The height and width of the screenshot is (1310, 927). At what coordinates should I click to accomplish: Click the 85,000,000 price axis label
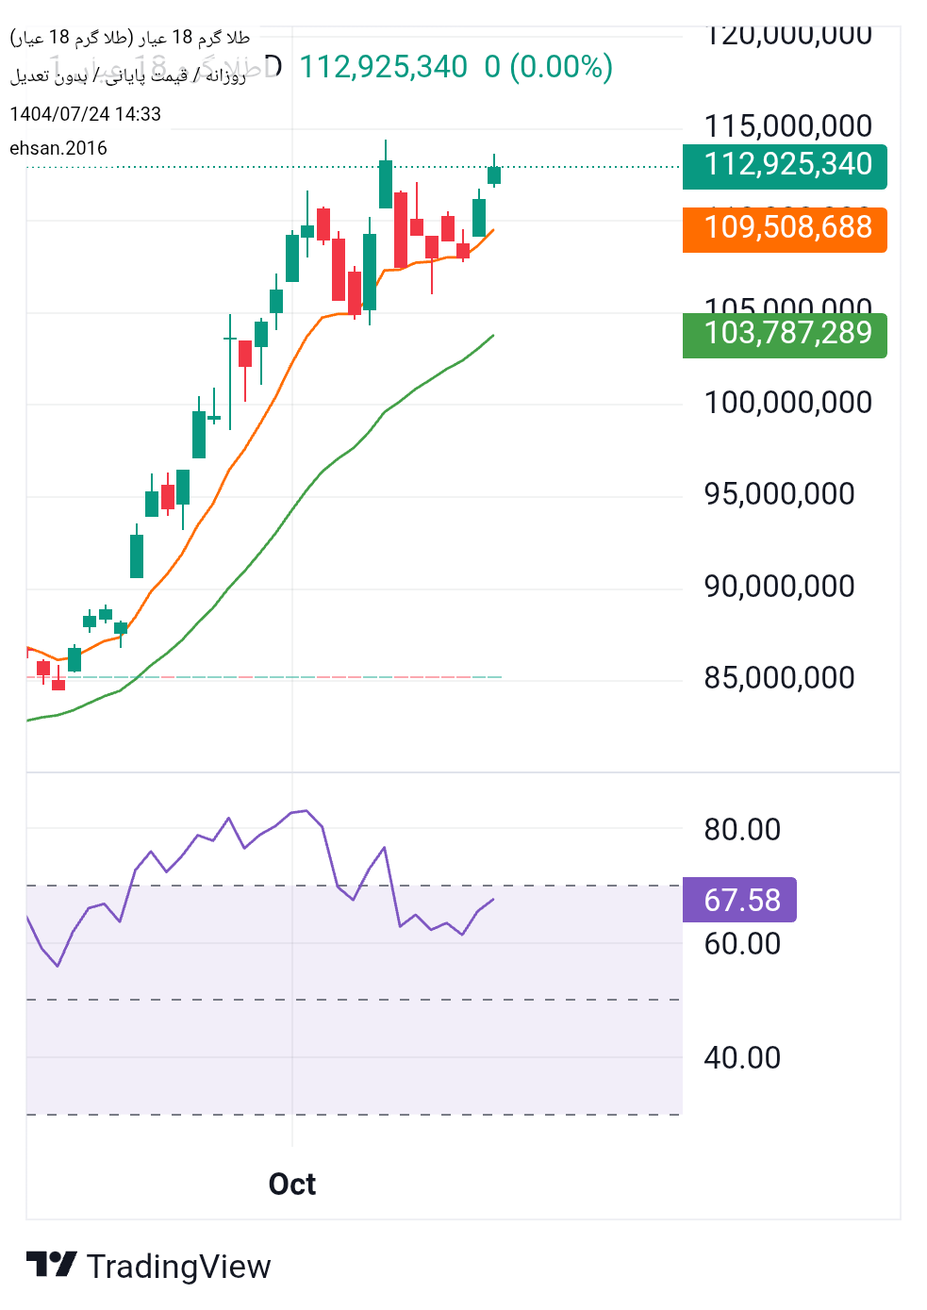[x=779, y=677]
